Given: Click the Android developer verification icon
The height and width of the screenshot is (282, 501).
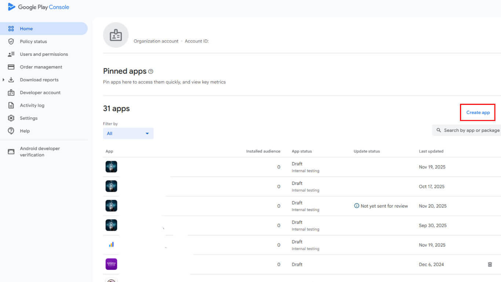Looking at the screenshot, I should click(x=11, y=151).
